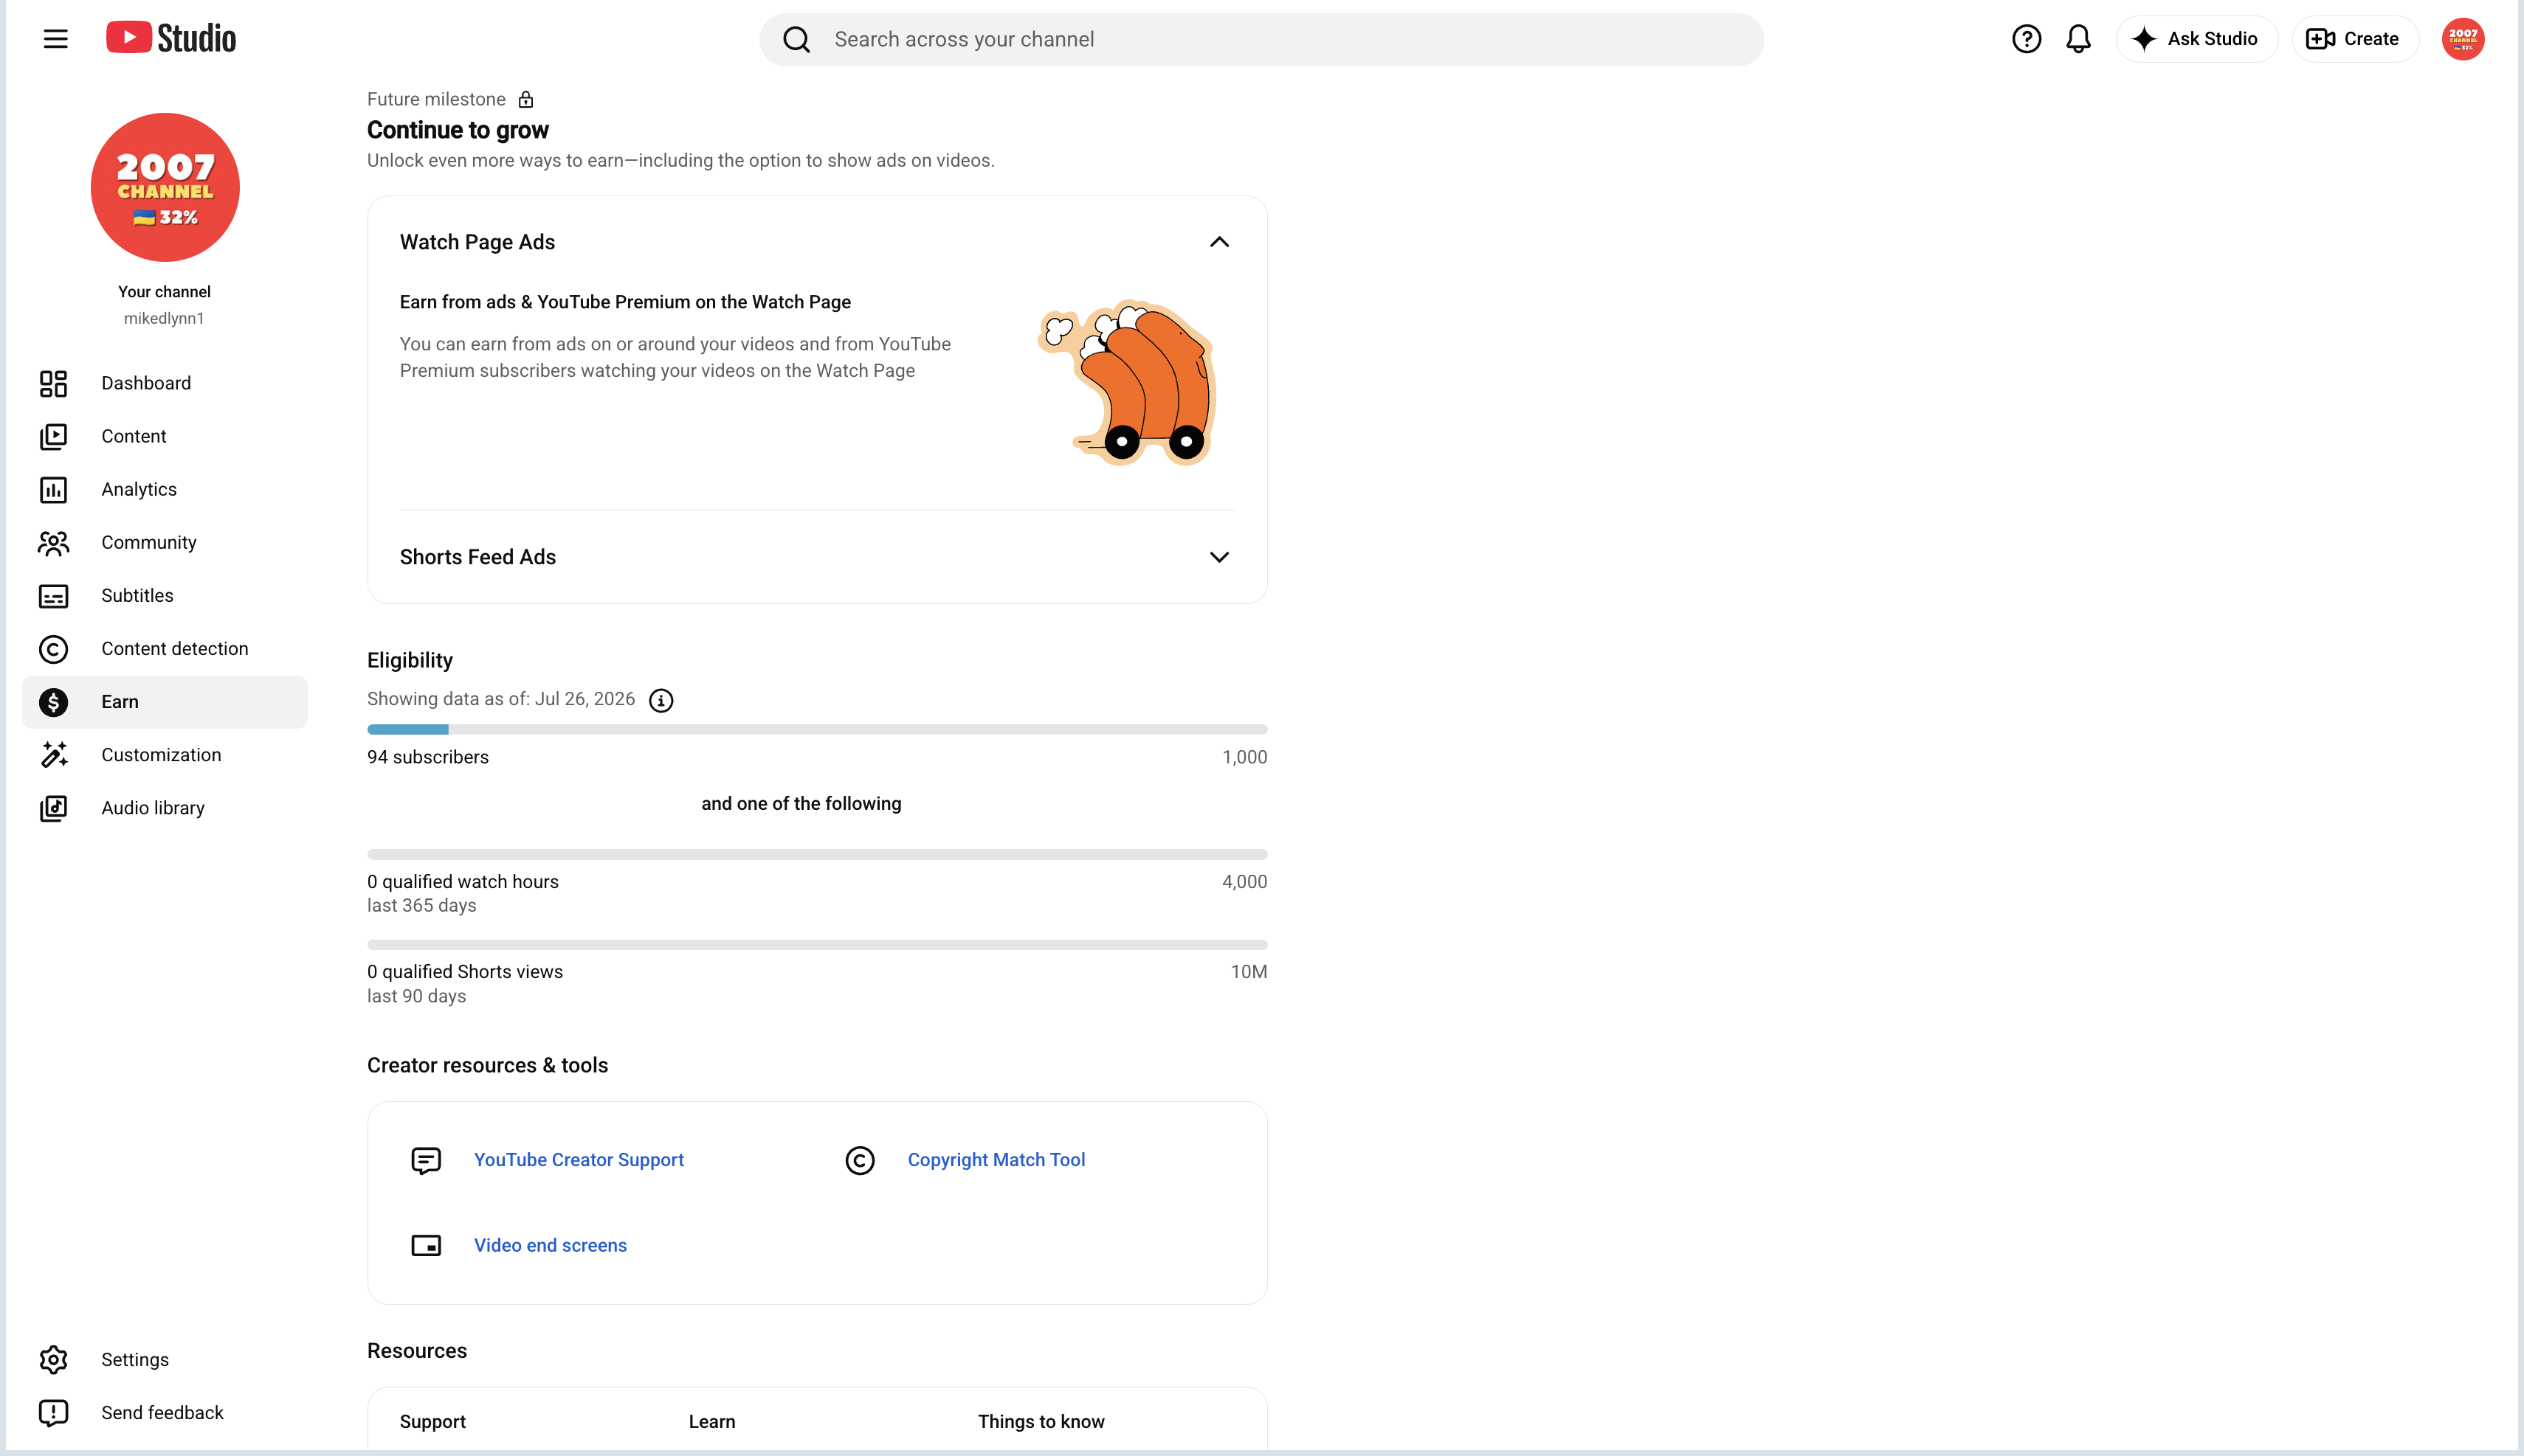This screenshot has width=2524, height=1456.
Task: Open the Analytics menu item
Action: point(165,489)
